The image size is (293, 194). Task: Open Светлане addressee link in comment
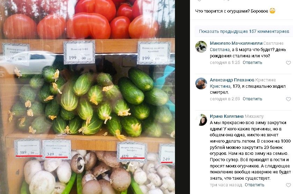point(273,43)
